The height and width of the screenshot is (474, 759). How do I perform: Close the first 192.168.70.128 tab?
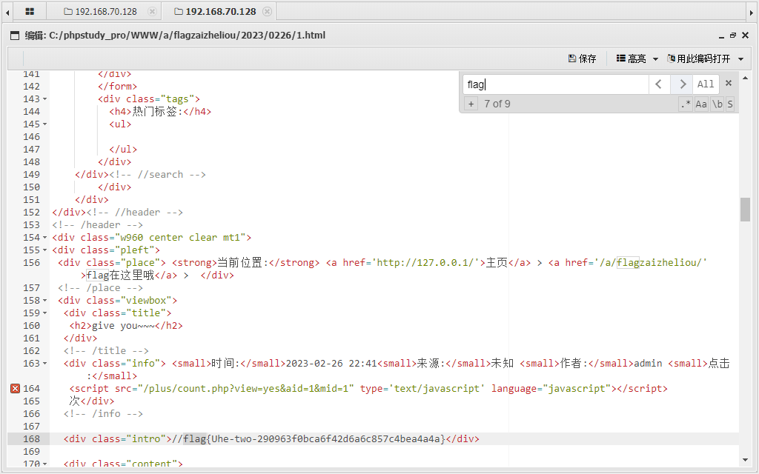coord(152,11)
